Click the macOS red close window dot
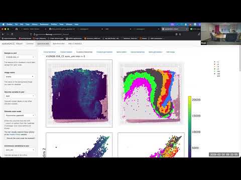241x180 pixels. pos(2,29)
